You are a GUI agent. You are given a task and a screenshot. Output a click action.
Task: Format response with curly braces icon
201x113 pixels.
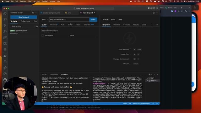click(152, 25)
